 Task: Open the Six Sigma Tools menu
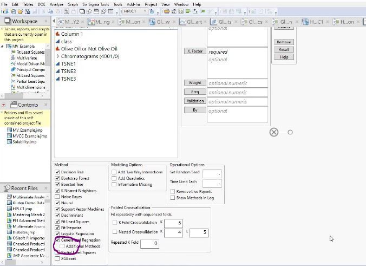click(x=96, y=4)
